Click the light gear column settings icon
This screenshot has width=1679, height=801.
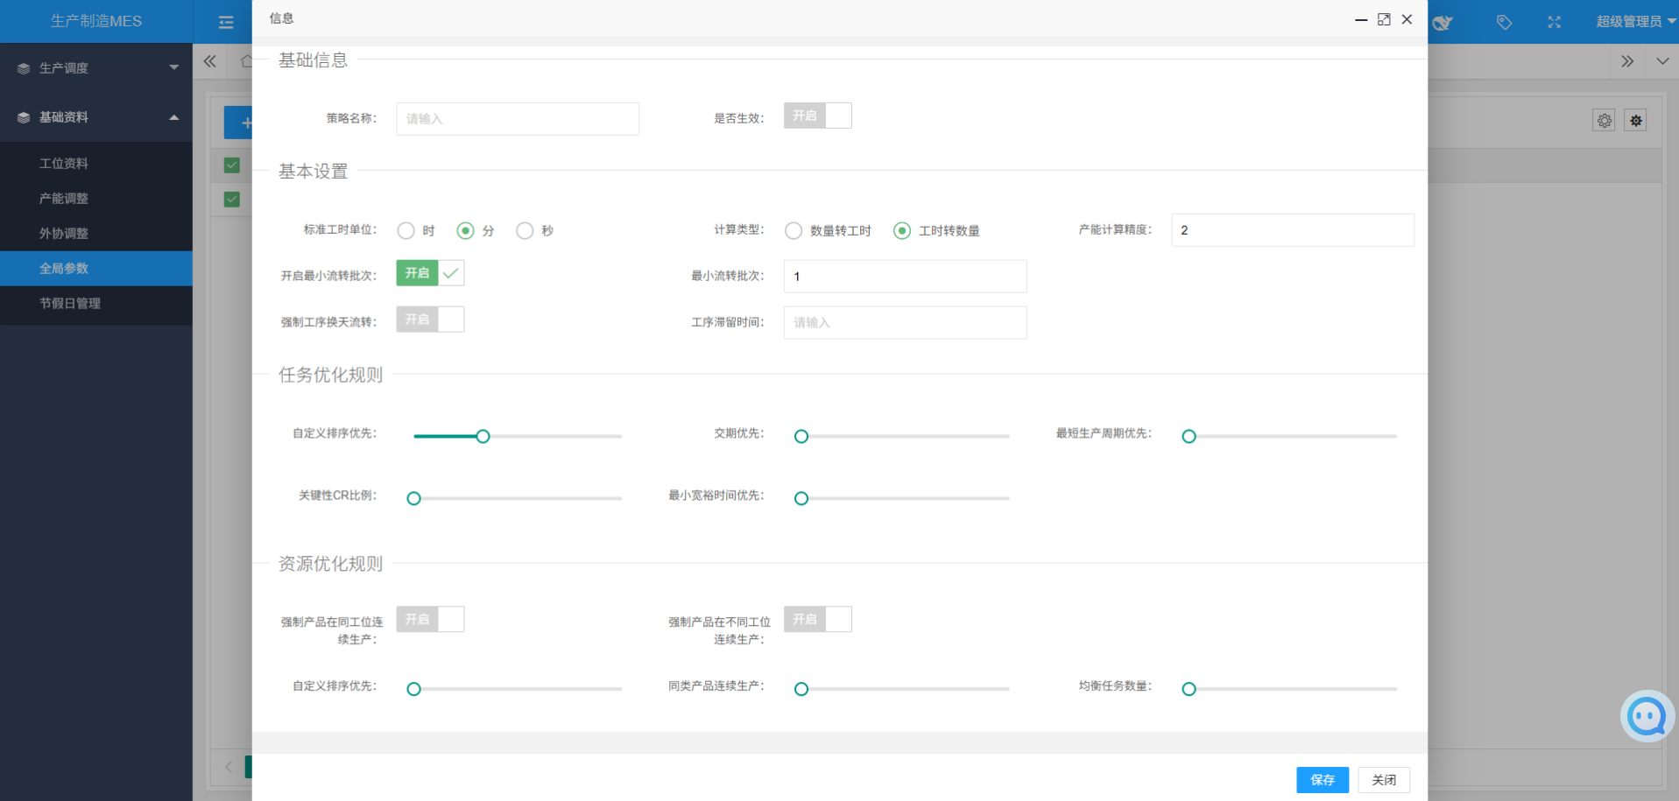(1604, 121)
